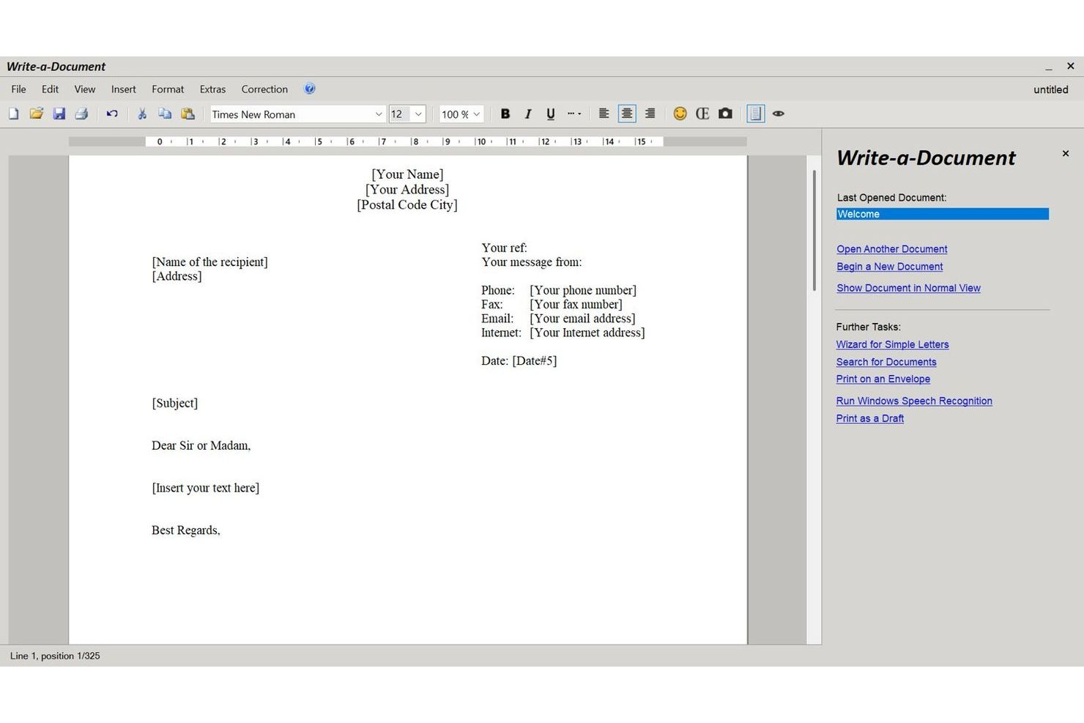This screenshot has height=723, width=1084.
Task: Toggle the eye preview icon
Action: tap(779, 114)
